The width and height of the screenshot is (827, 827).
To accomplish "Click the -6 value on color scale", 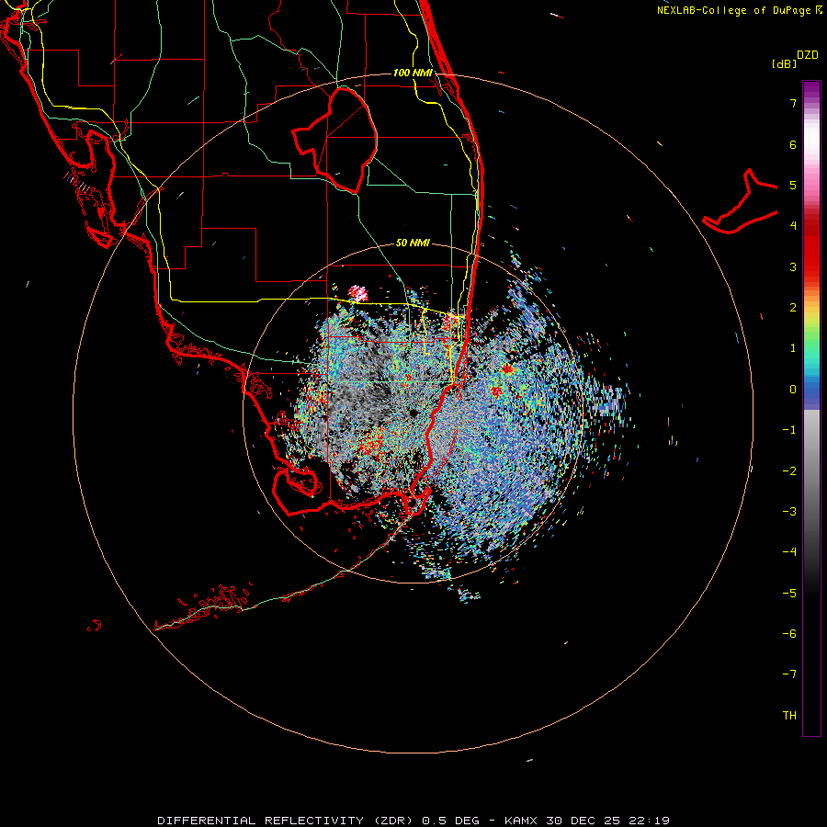I will pos(789,634).
